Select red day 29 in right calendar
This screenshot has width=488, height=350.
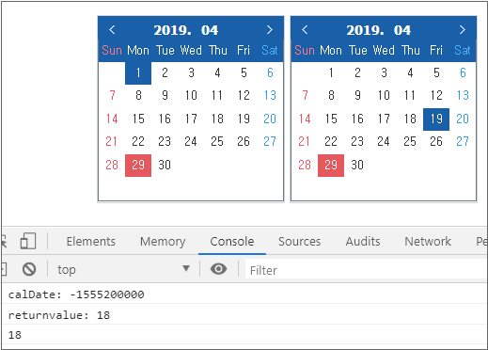click(x=331, y=166)
